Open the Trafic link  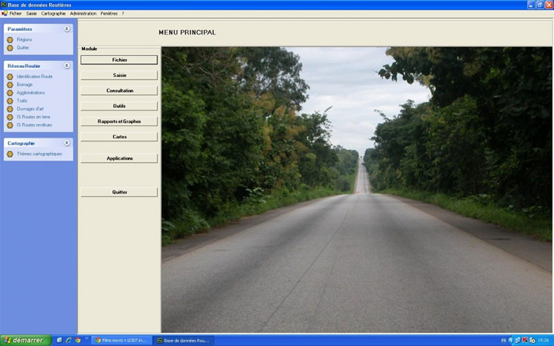point(22,100)
